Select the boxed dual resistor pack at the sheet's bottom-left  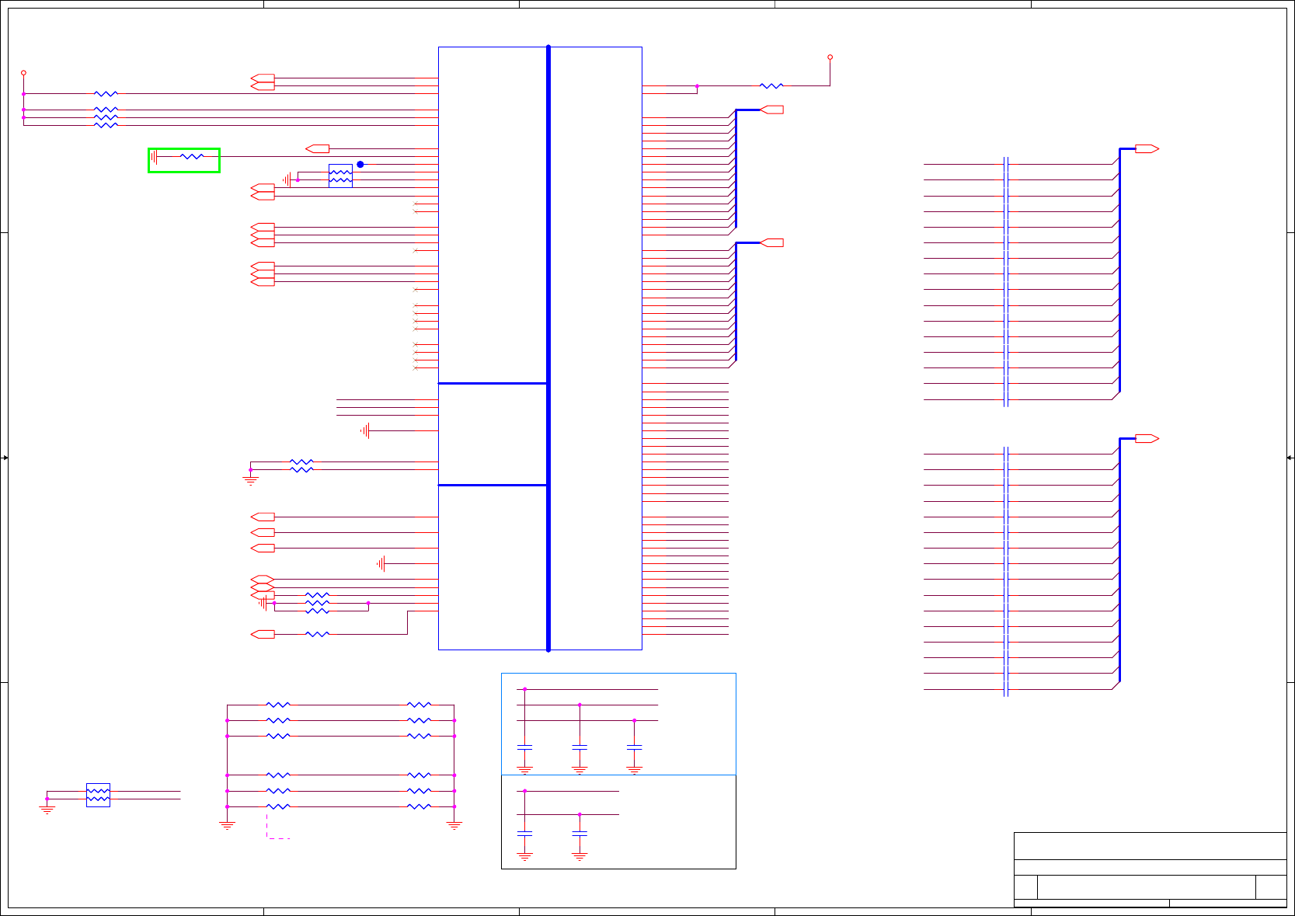coord(98,795)
